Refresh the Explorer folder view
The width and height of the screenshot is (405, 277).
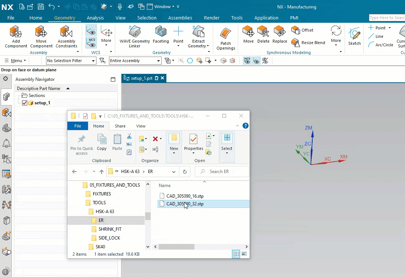pyautogui.click(x=185, y=172)
